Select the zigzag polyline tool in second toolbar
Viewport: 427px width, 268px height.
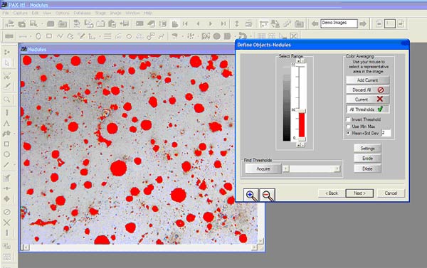click(60, 36)
